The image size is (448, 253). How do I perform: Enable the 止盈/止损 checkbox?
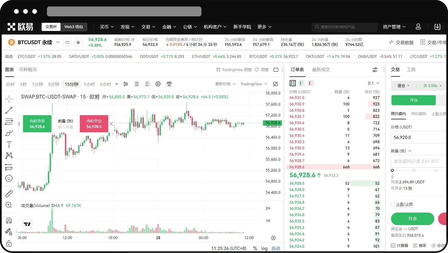[x=393, y=204]
